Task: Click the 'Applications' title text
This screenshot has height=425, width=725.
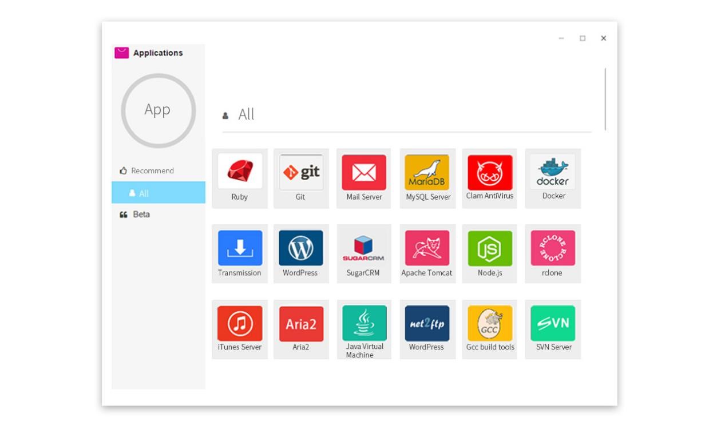Action: (158, 53)
